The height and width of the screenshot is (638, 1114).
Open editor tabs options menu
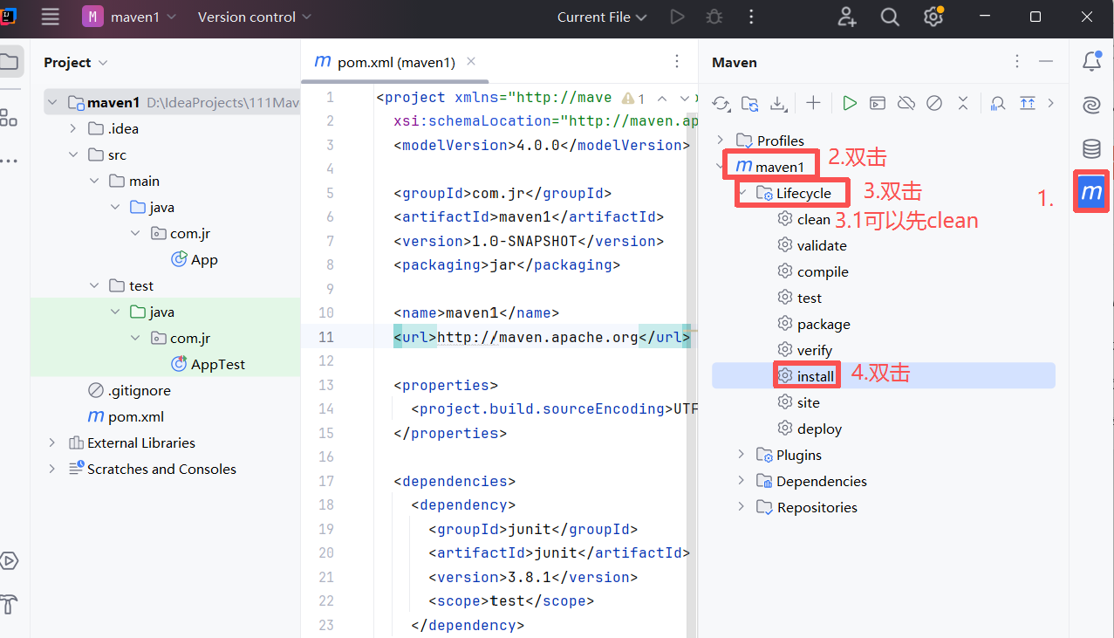click(x=677, y=61)
